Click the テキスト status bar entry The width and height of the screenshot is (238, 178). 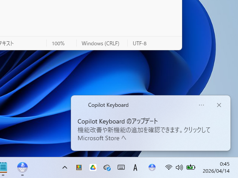pos(7,44)
